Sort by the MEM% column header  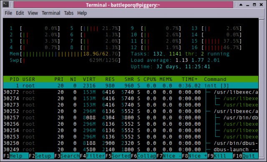[166, 79]
